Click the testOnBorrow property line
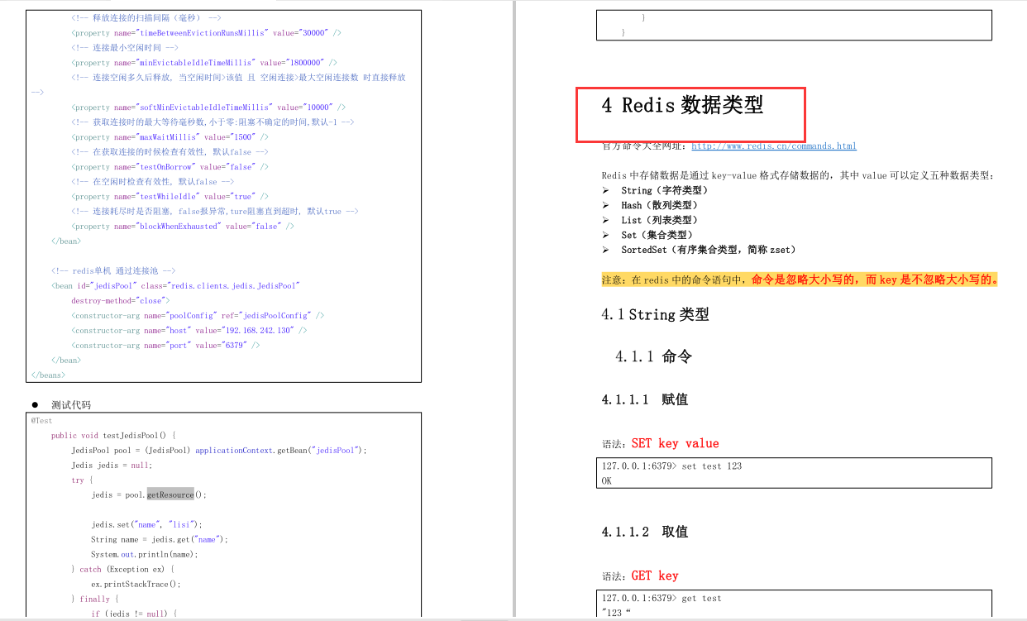Image resolution: width=1027 pixels, height=621 pixels. 170,167
